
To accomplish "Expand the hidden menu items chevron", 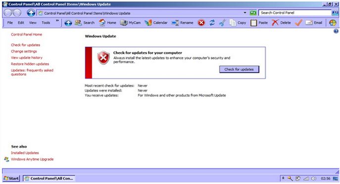I will coord(57,21).
